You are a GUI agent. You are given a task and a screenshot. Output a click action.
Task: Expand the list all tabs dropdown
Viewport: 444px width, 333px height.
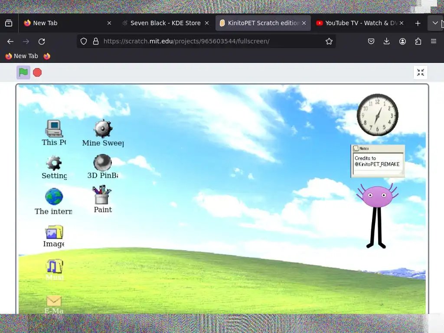[435, 23]
